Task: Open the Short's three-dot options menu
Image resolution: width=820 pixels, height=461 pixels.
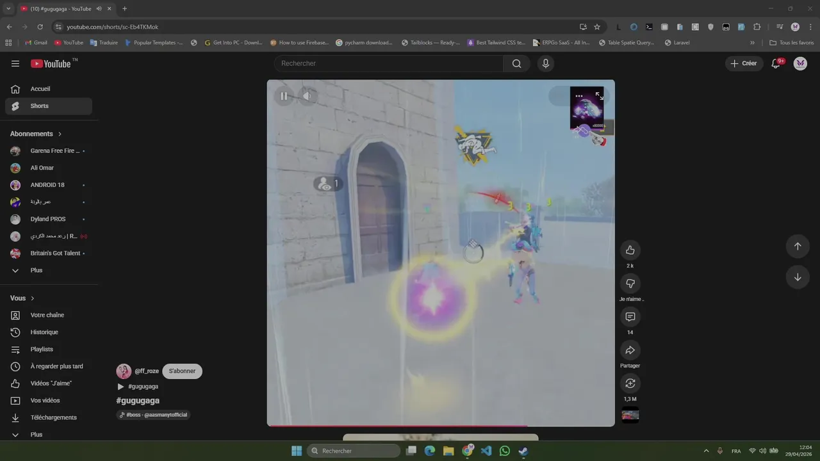Action: [579, 96]
